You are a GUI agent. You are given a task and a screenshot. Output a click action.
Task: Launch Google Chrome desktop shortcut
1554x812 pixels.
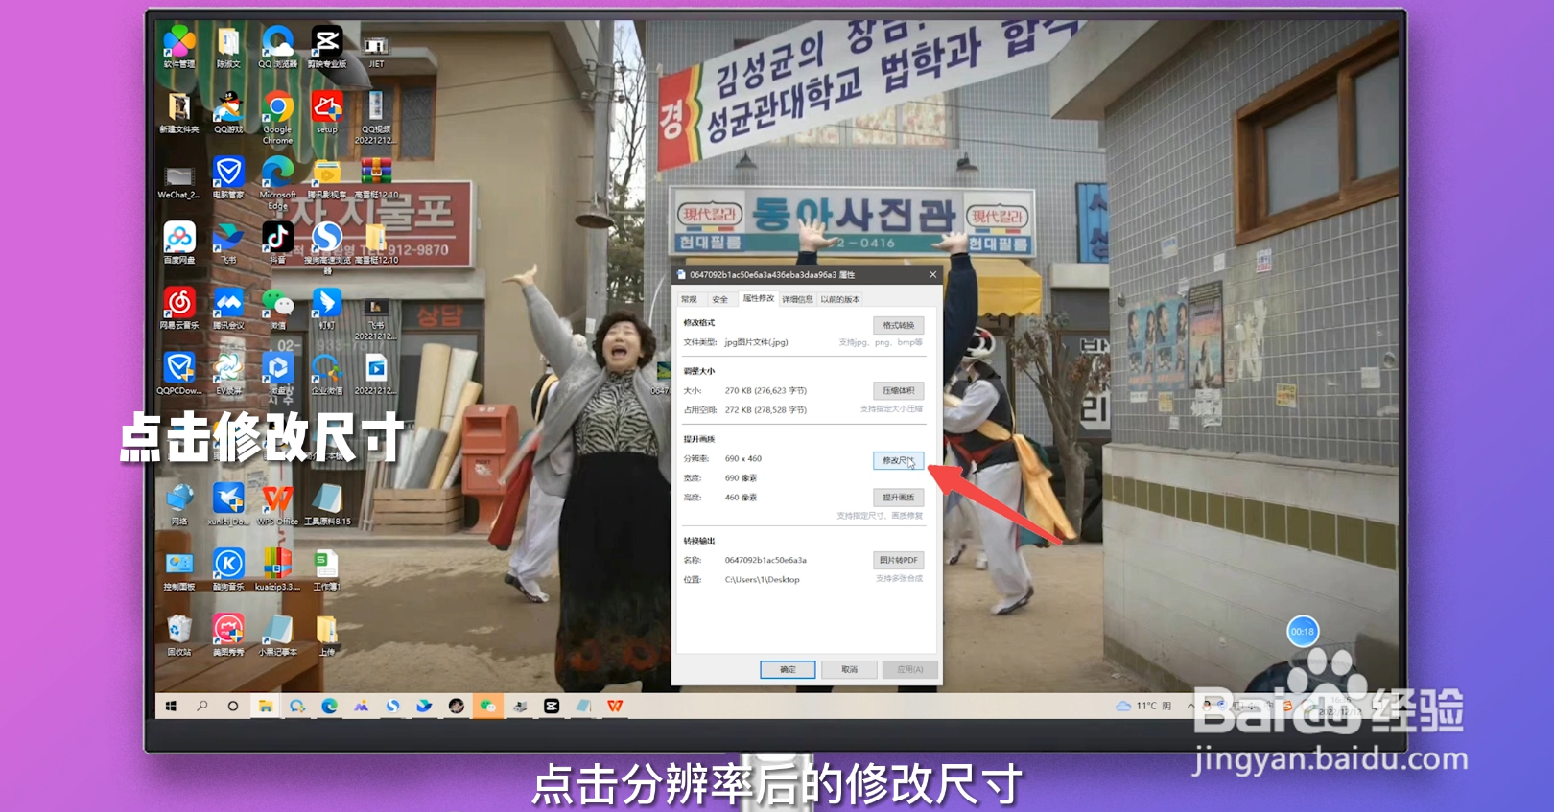point(277,118)
